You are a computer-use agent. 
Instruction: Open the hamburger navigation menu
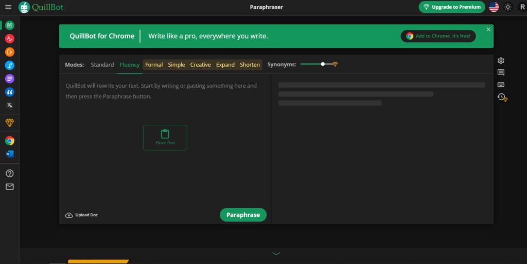pos(8,7)
